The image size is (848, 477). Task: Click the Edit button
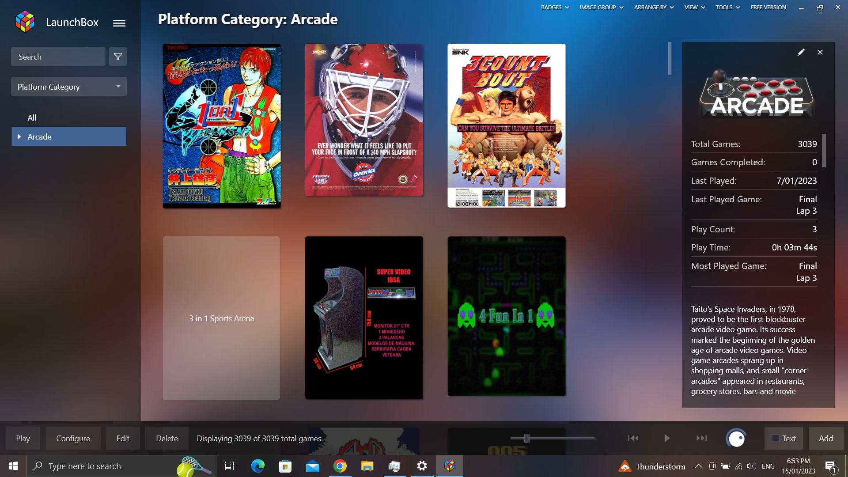point(123,438)
